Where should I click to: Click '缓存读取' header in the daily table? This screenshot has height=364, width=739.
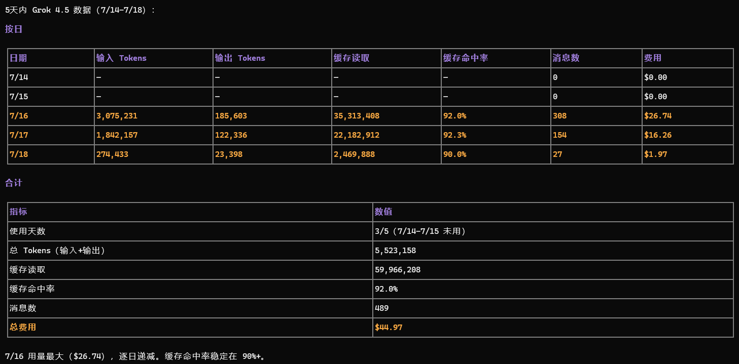pyautogui.click(x=351, y=58)
